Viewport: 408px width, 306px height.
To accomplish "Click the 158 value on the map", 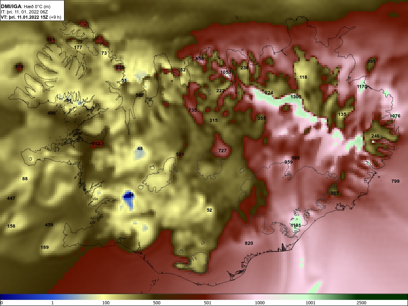I will coord(11,226).
